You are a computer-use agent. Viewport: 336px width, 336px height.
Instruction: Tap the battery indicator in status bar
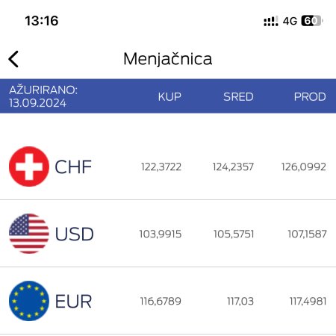(312, 21)
